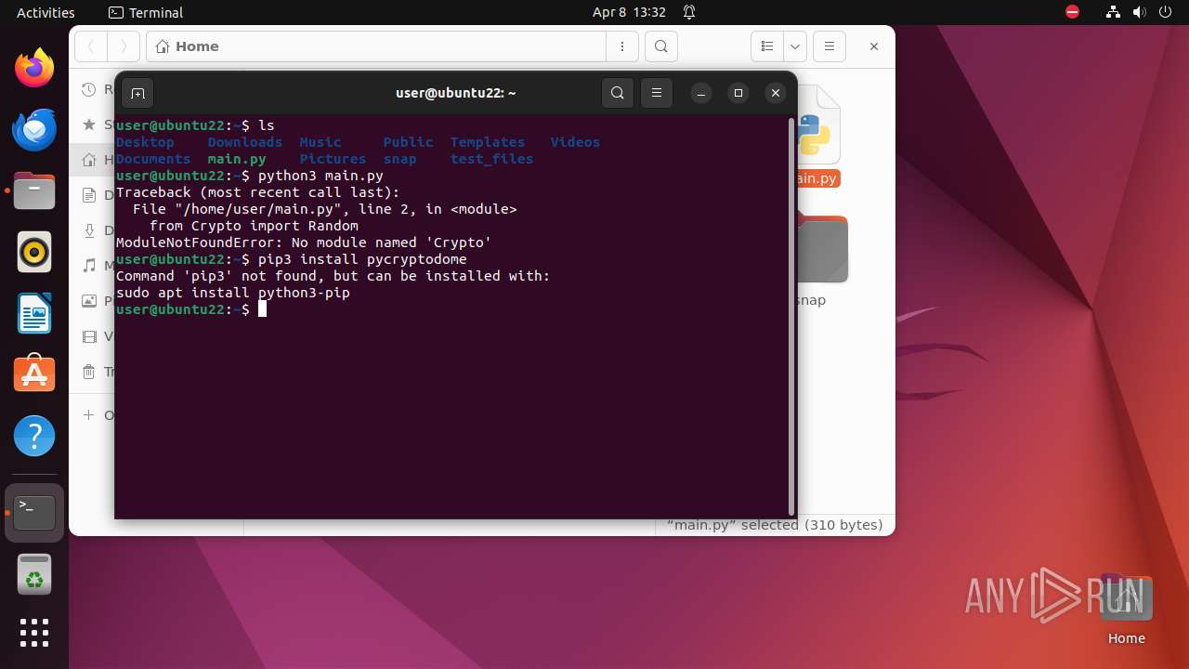This screenshot has width=1189, height=669.
Task: Open Rhythmbox from the dock
Action: pos(34,252)
